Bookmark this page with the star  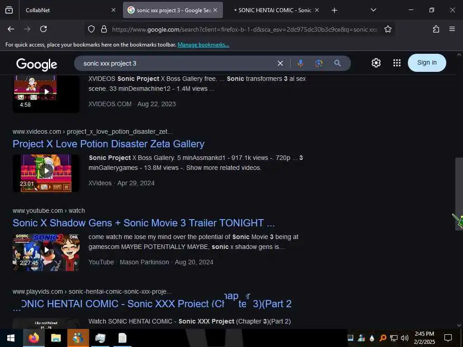pos(387,29)
